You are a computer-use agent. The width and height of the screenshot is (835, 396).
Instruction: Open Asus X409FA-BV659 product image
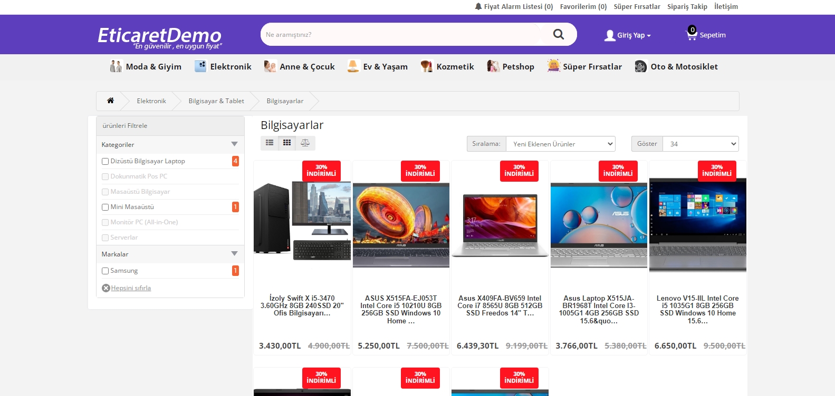[500, 225]
